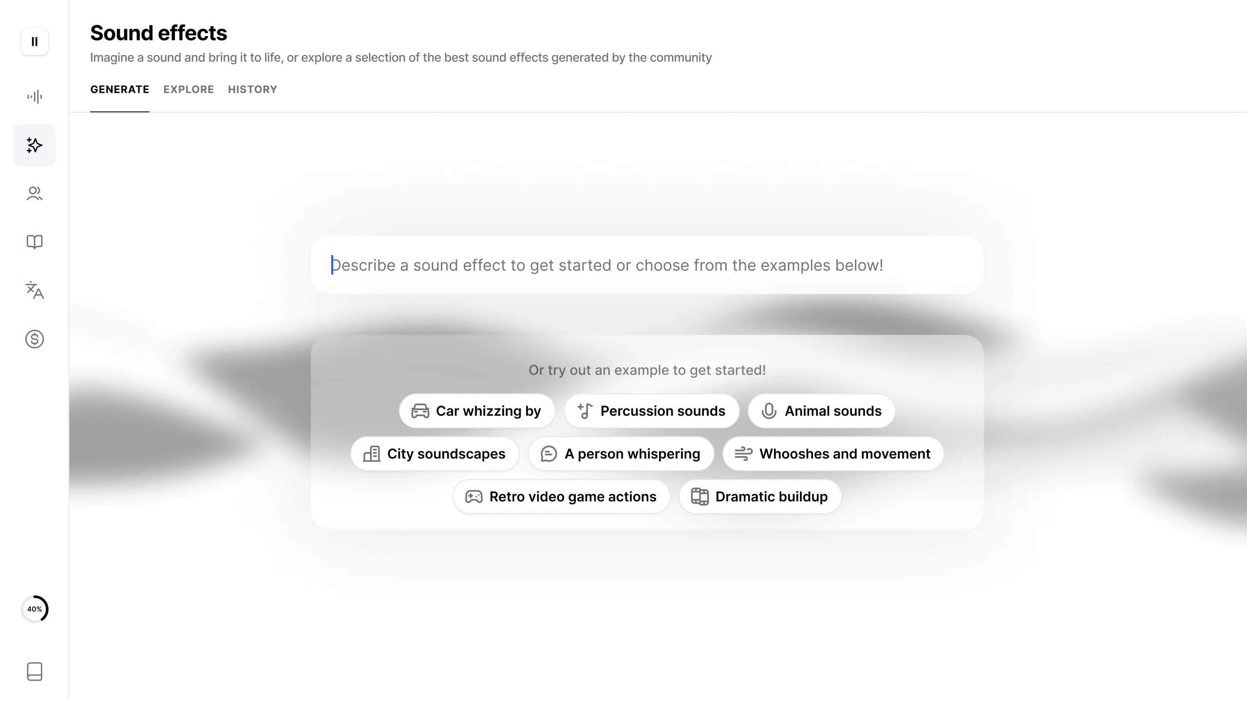The width and height of the screenshot is (1247, 701).
Task: Click the ElevenLabs logo icon
Action: 35,42
